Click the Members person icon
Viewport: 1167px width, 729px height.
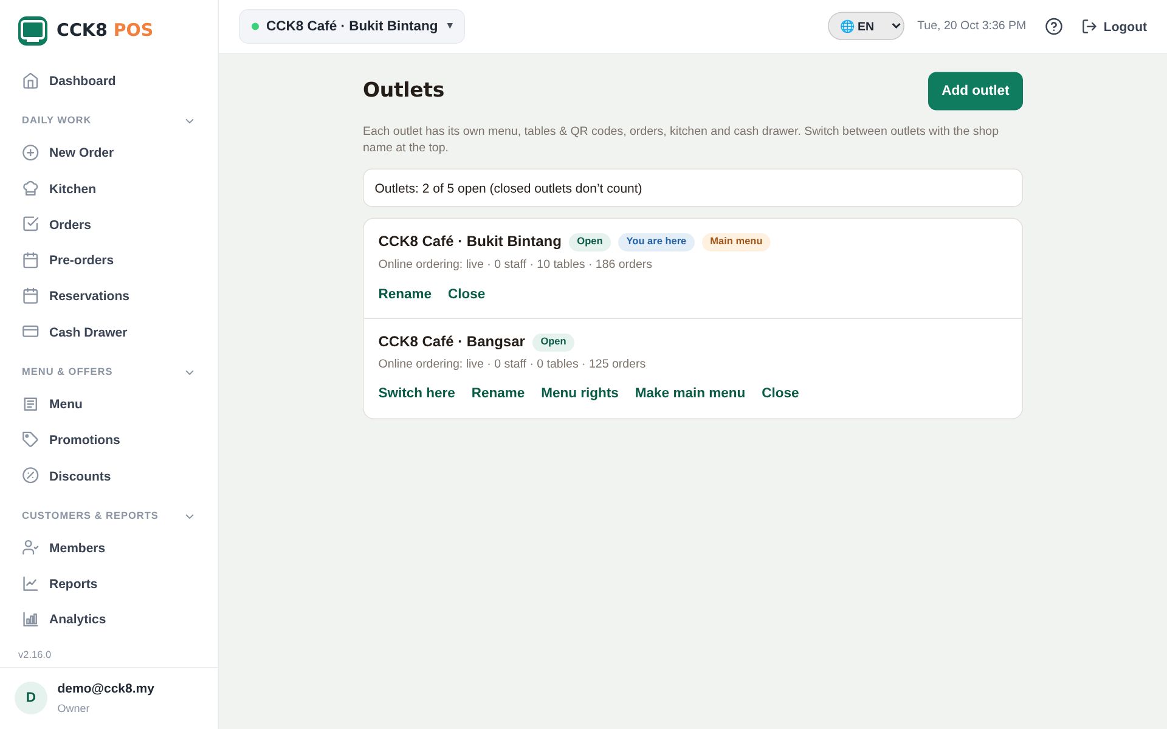tap(30, 547)
